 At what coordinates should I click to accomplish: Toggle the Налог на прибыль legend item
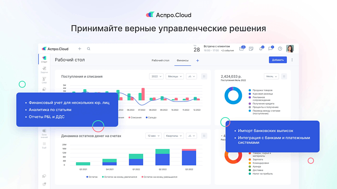point(261,174)
